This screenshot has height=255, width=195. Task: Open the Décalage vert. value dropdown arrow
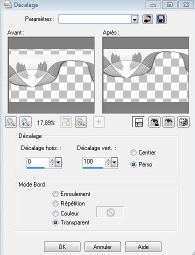pyautogui.click(x=114, y=162)
